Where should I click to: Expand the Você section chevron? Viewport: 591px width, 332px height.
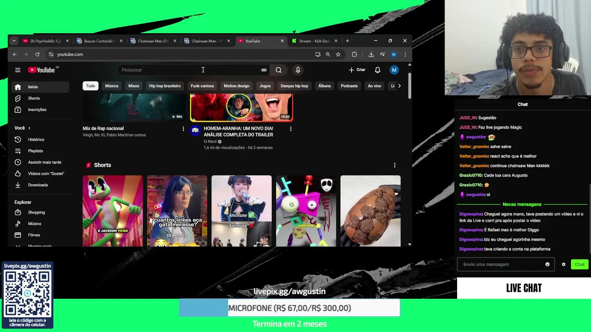[29, 128]
